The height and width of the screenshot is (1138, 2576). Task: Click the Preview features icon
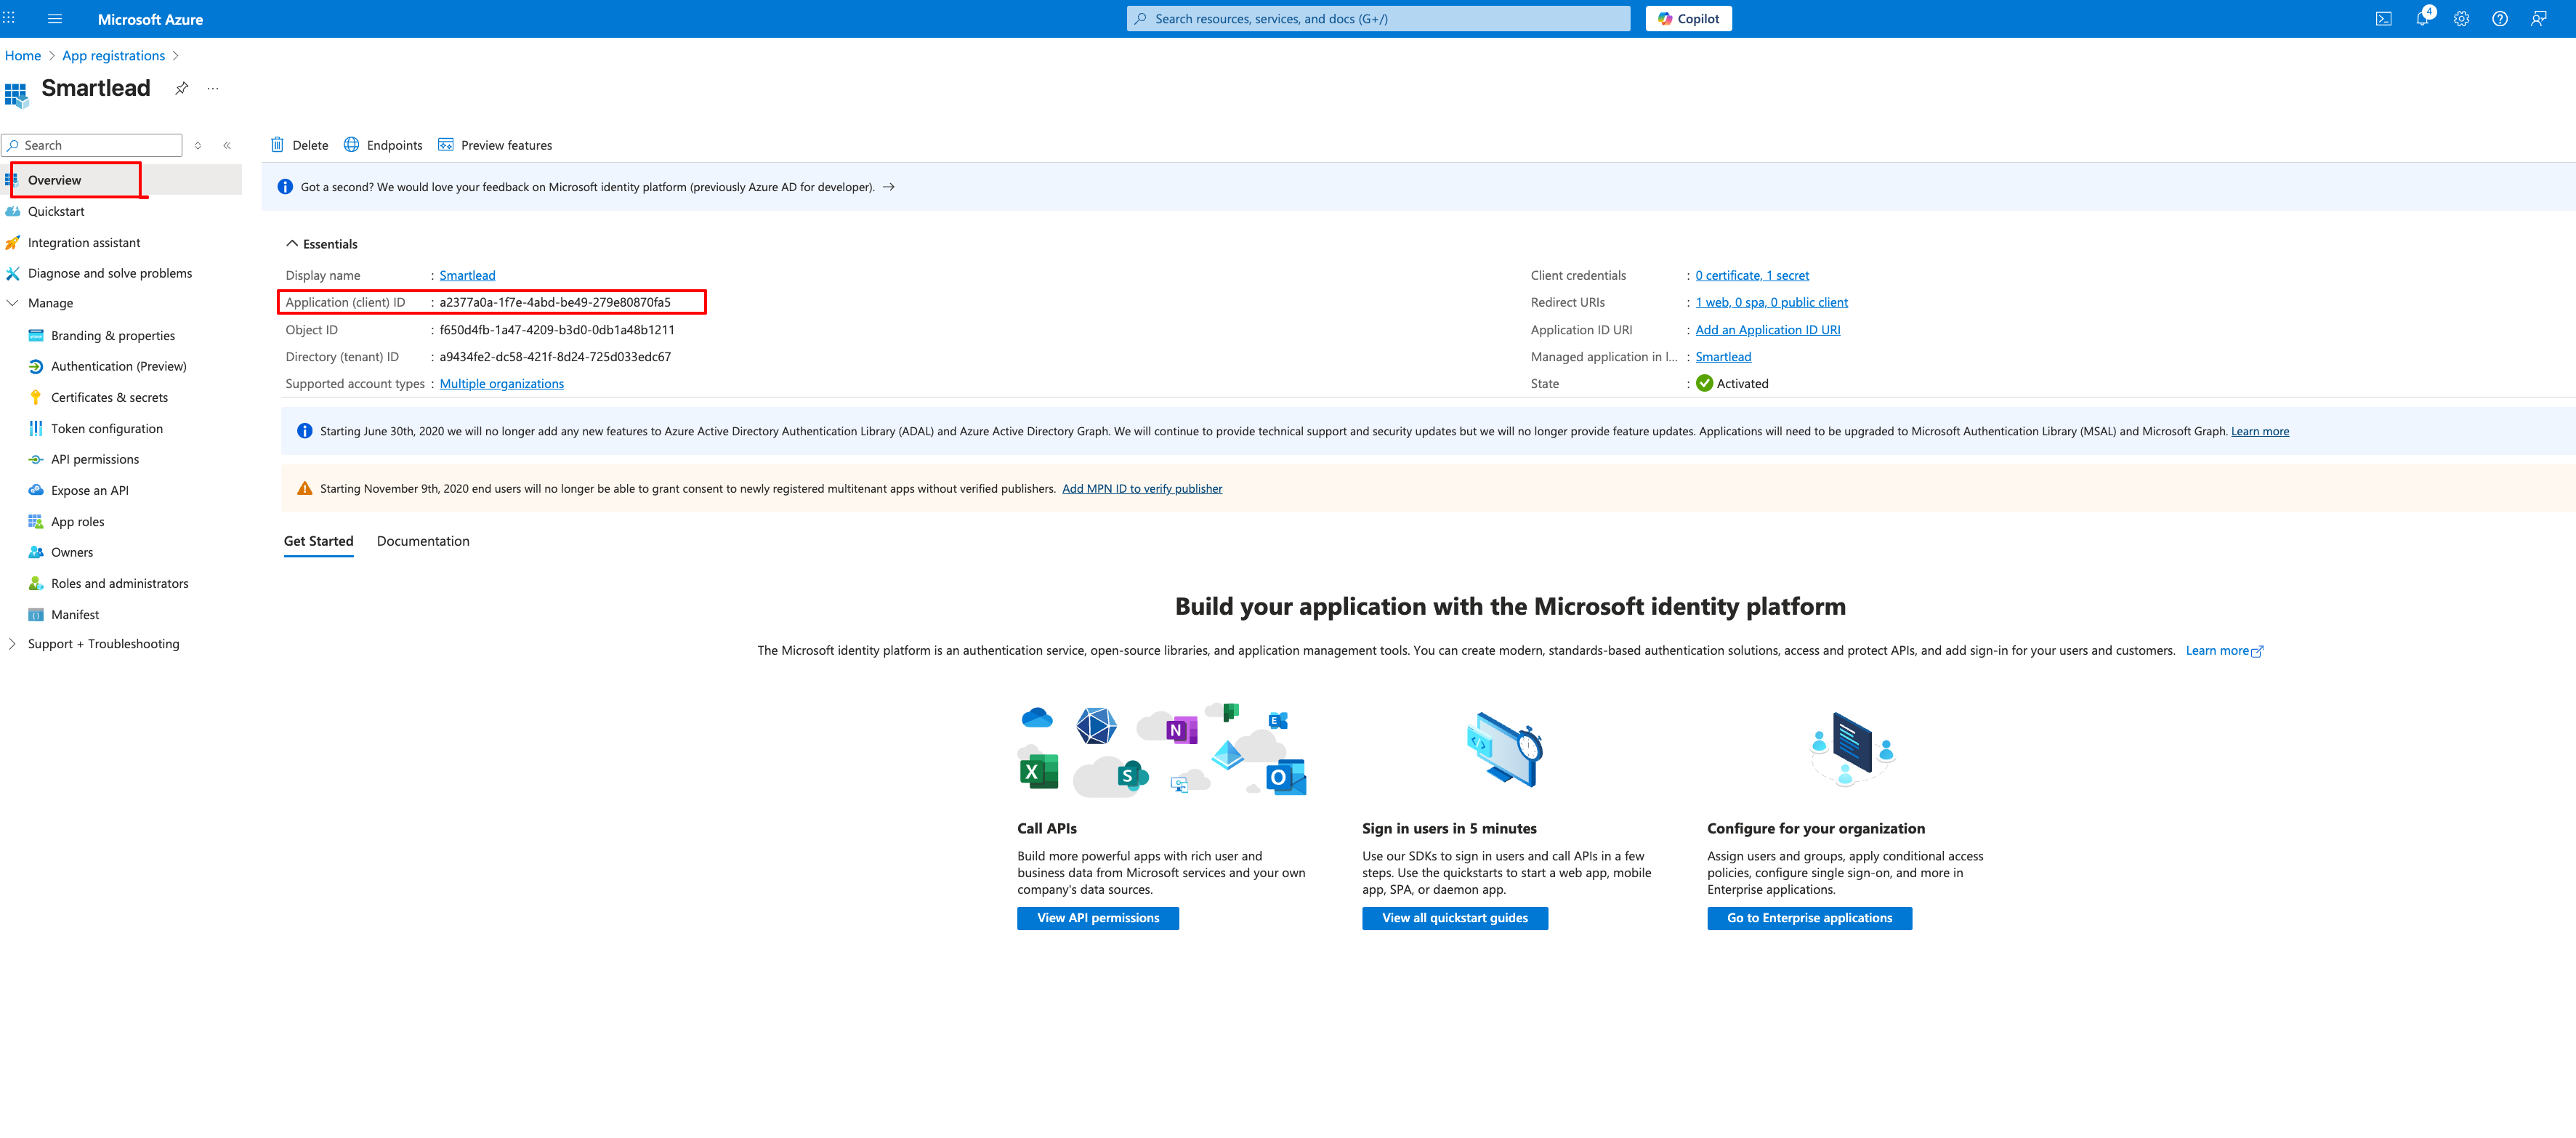tap(446, 145)
